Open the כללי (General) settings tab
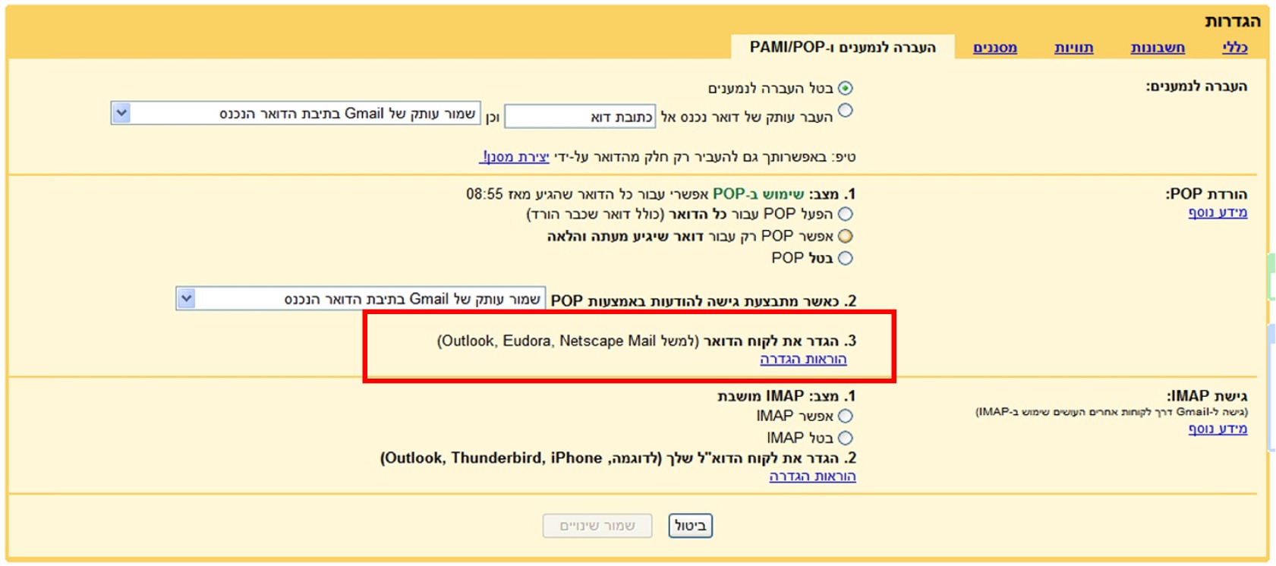 tap(1235, 48)
